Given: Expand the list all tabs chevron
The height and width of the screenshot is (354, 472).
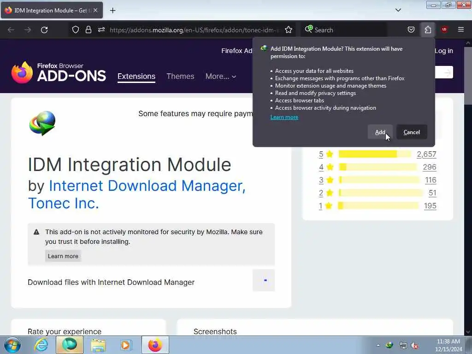Looking at the screenshot, I should tap(398, 10).
